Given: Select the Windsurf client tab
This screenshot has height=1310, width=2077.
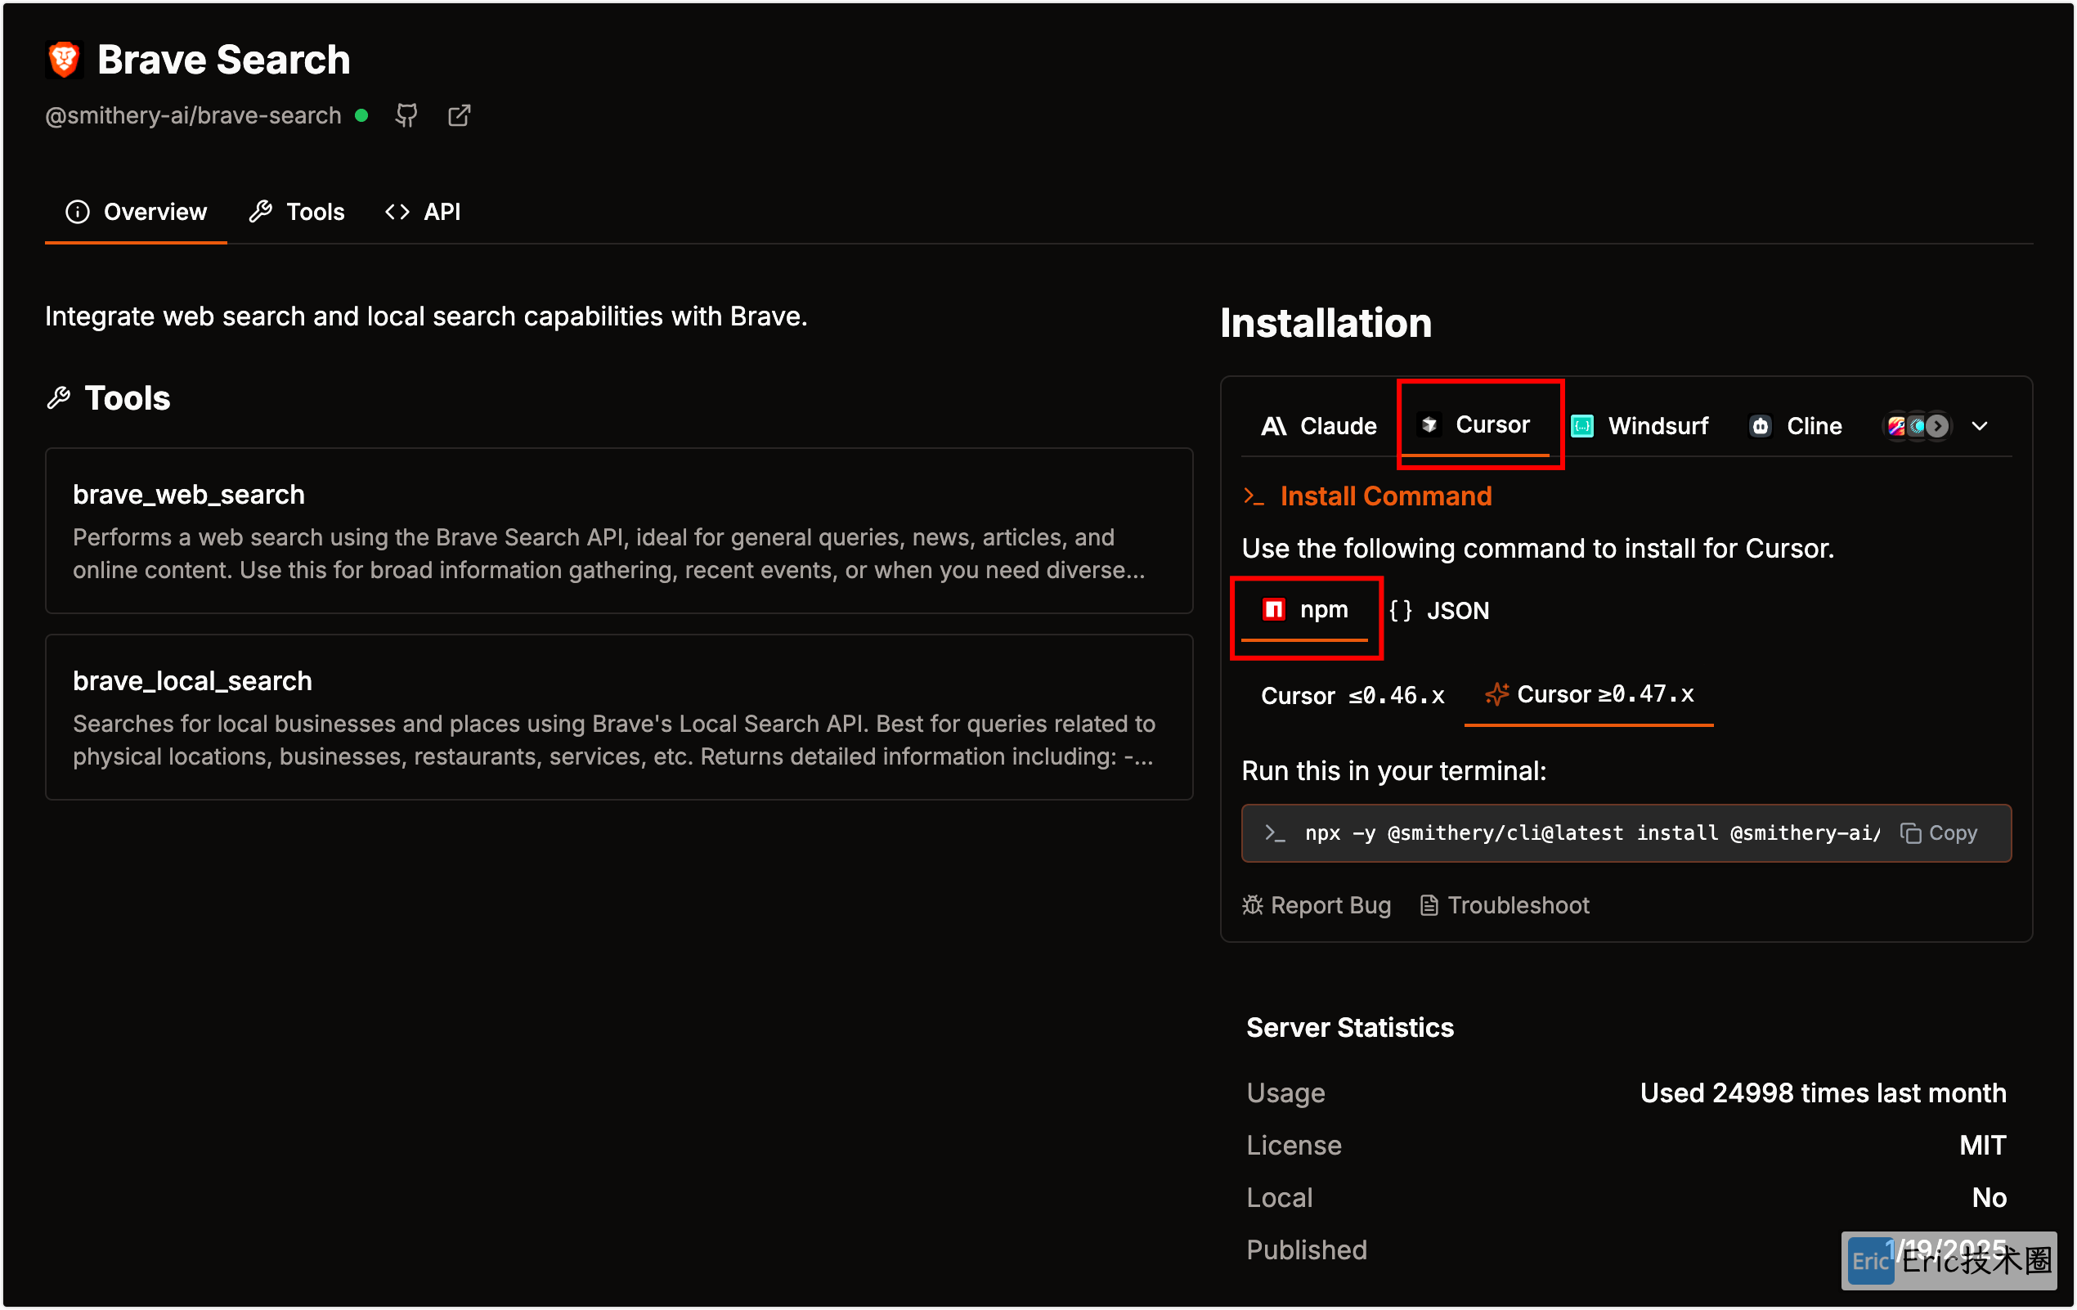Looking at the screenshot, I should (1640, 426).
